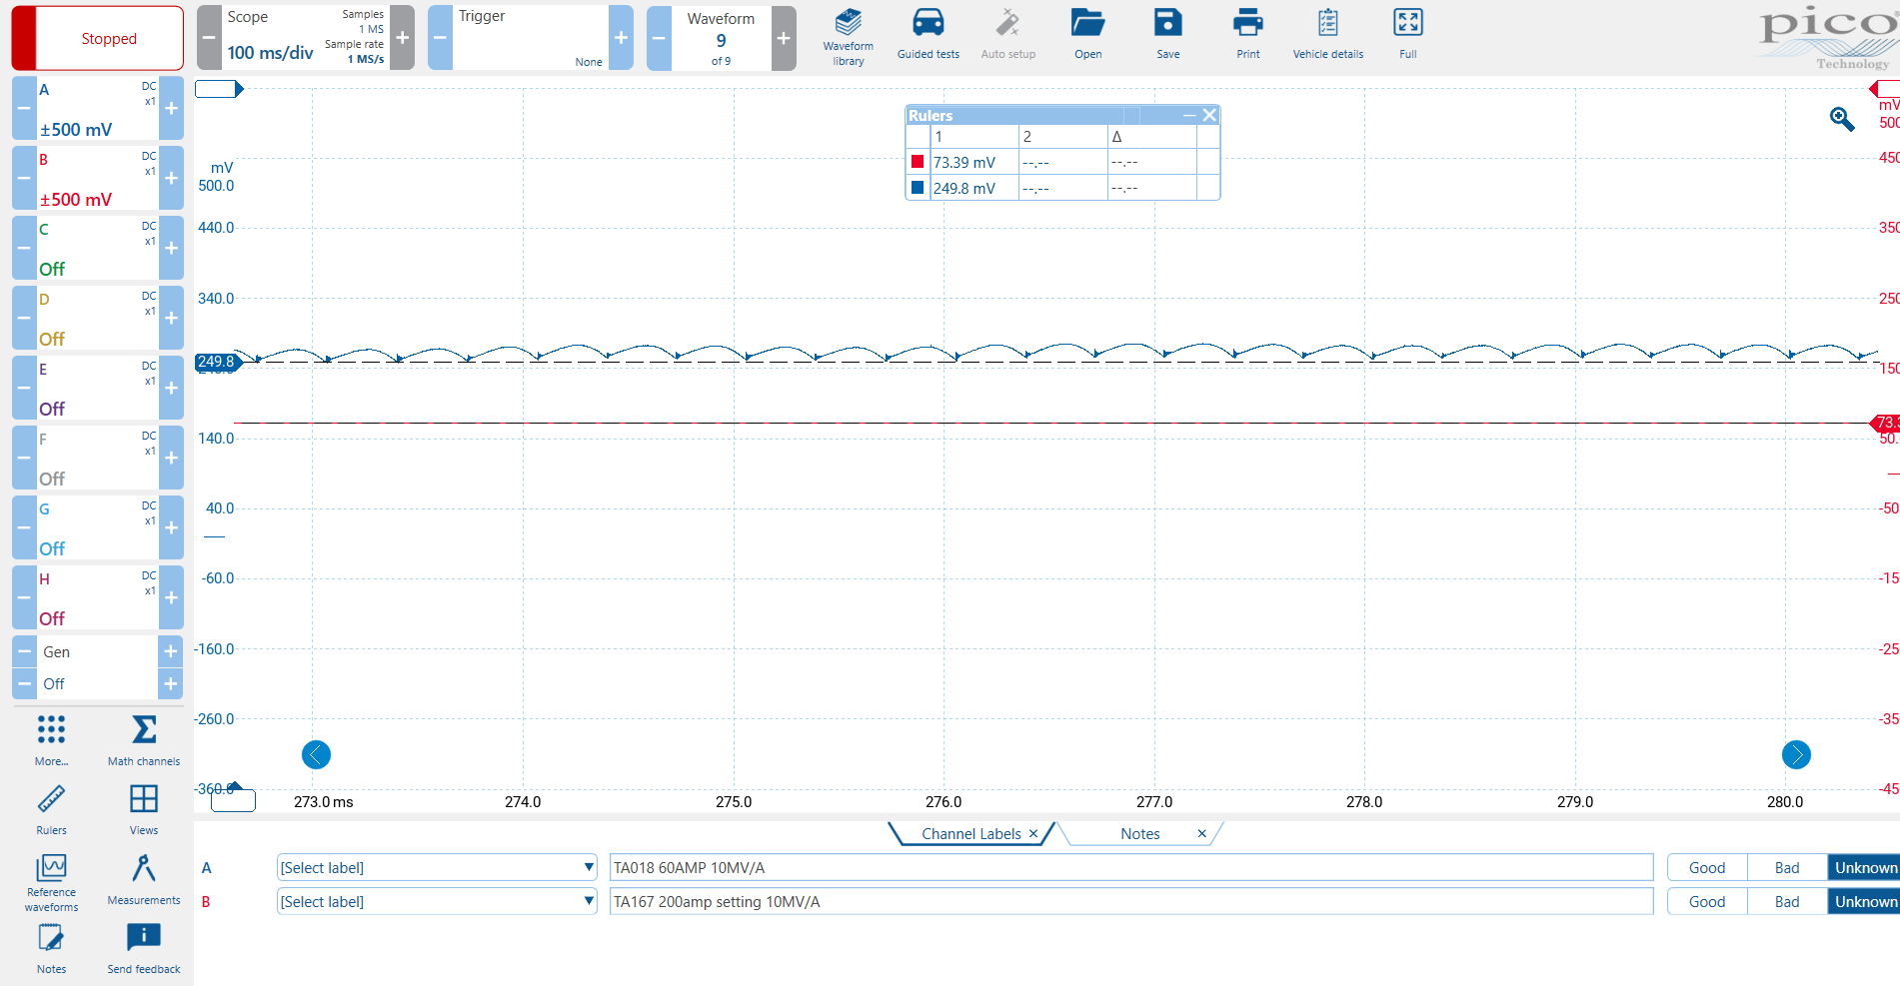Decrease timebase with Scope minus button
1900x986 pixels.
(x=209, y=38)
